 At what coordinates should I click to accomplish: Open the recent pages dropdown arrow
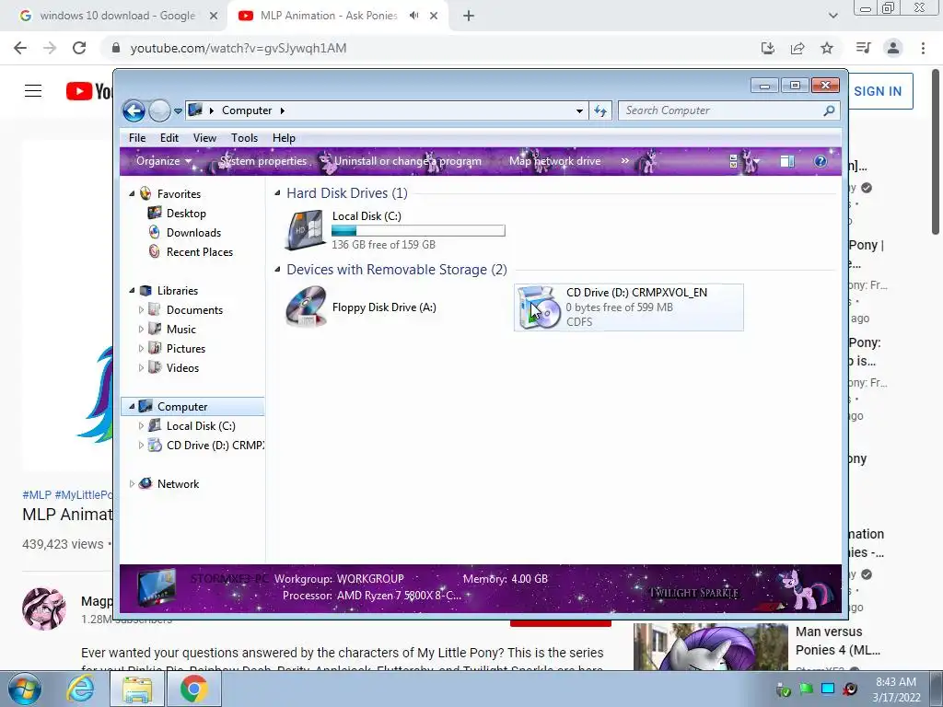coord(178,111)
